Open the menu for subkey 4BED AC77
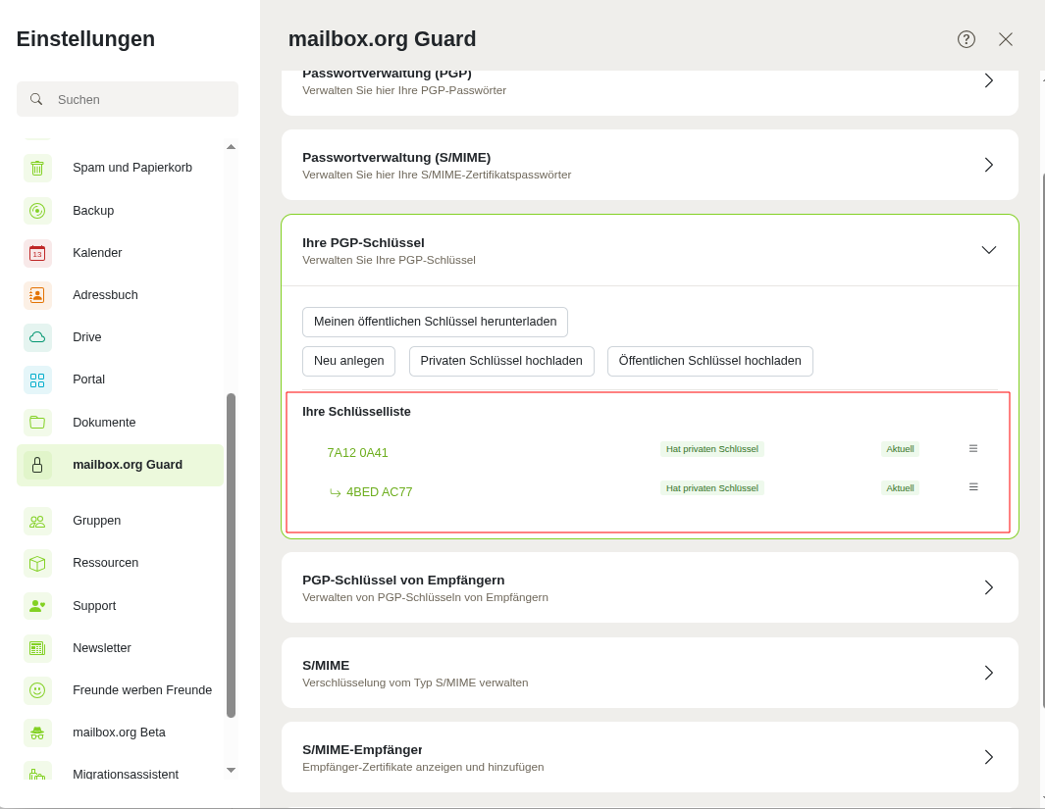Viewport: 1045px width, 809px height. click(x=973, y=487)
